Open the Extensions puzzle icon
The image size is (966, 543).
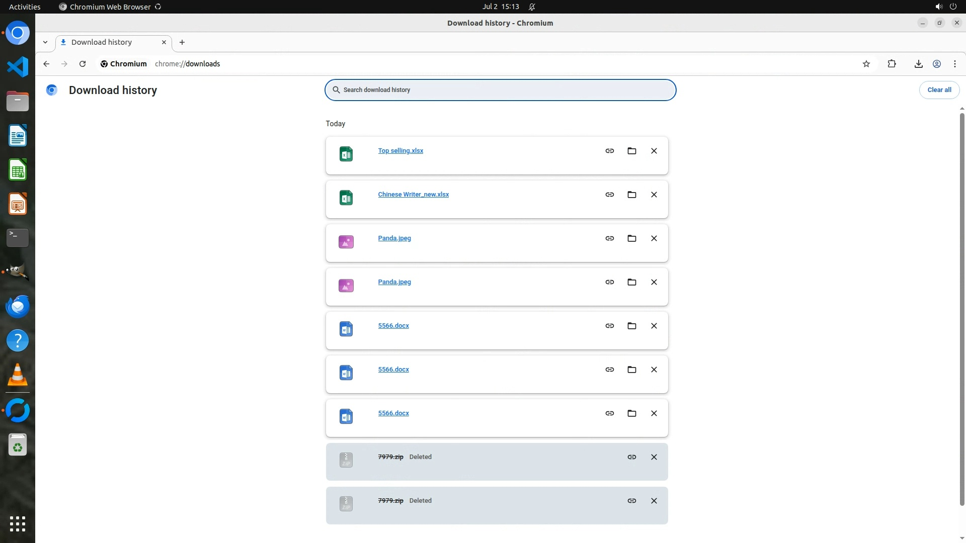click(892, 64)
